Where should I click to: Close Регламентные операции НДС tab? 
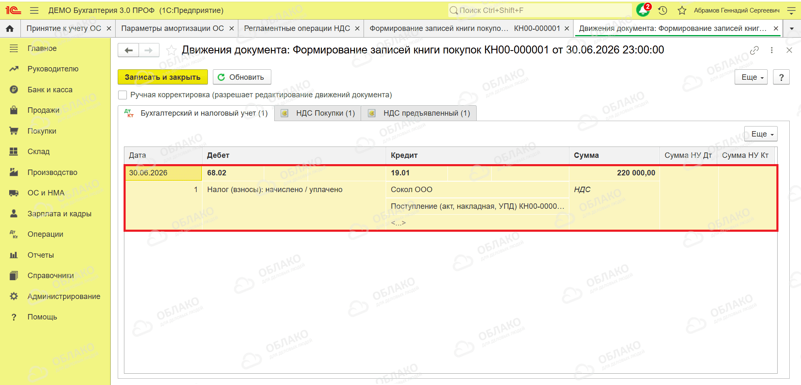tap(357, 28)
